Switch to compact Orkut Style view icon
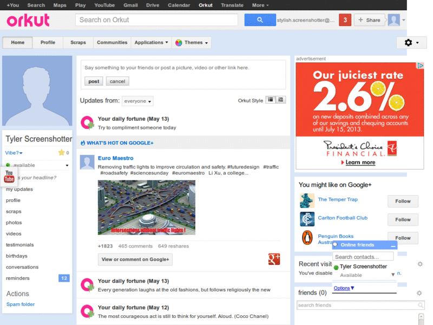The width and height of the screenshot is (433, 325). [271, 100]
